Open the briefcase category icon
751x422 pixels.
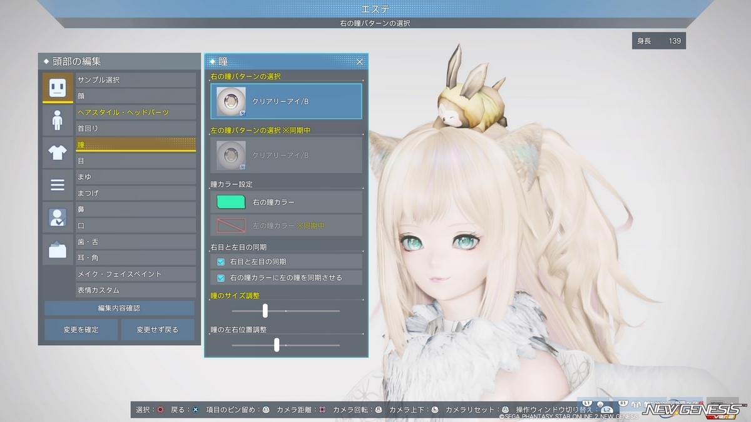[x=58, y=250]
